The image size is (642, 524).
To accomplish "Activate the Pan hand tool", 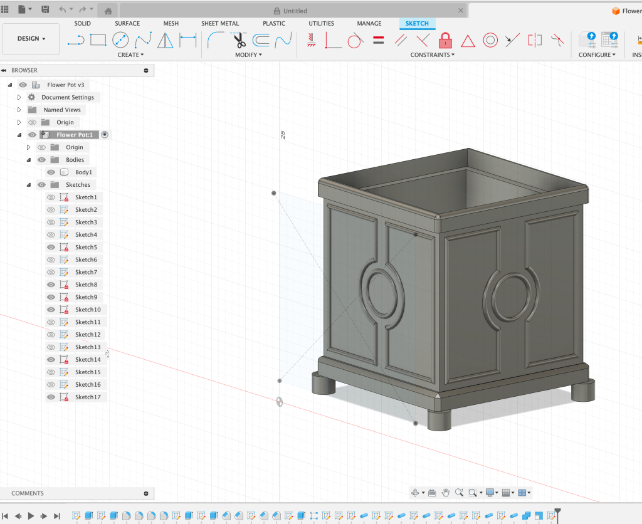I will coord(446,493).
